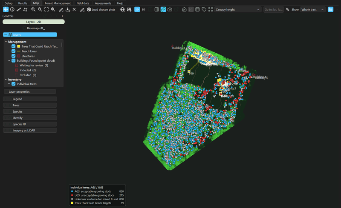Open the Assessments tab
This screenshot has height=208, width=341.
point(103,3)
